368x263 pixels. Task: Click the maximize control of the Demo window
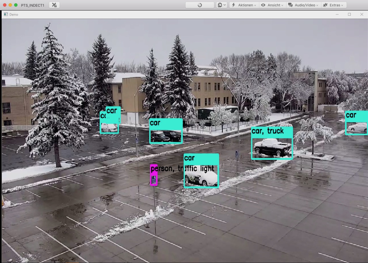click(x=350, y=14)
